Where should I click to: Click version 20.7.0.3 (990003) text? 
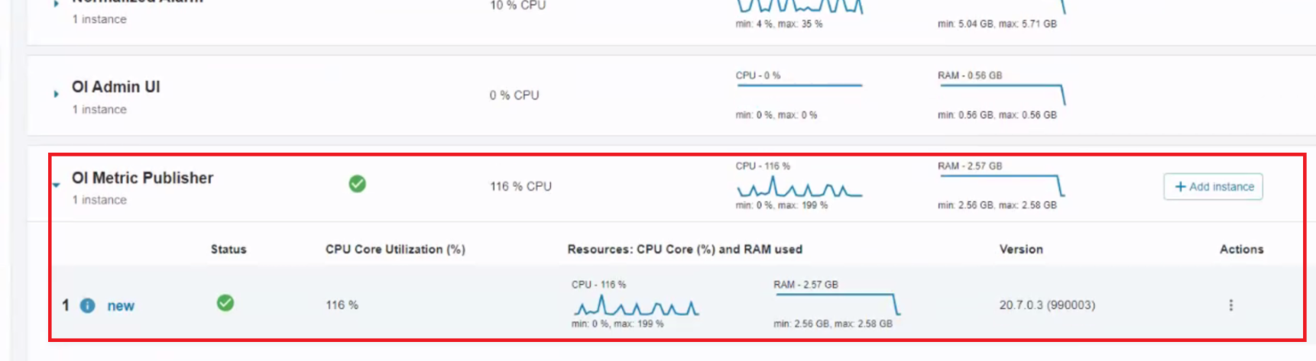1047,305
